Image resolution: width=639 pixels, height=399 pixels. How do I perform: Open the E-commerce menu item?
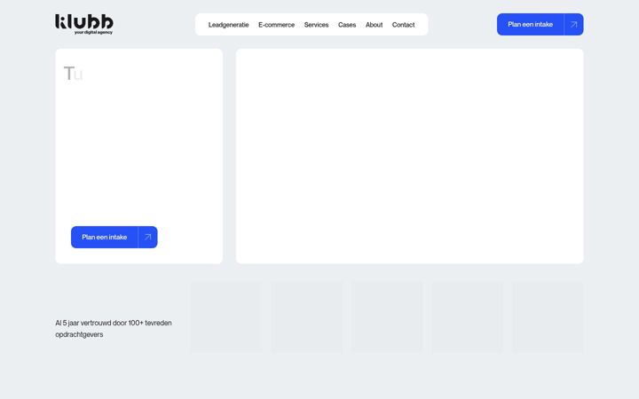pyautogui.click(x=276, y=25)
